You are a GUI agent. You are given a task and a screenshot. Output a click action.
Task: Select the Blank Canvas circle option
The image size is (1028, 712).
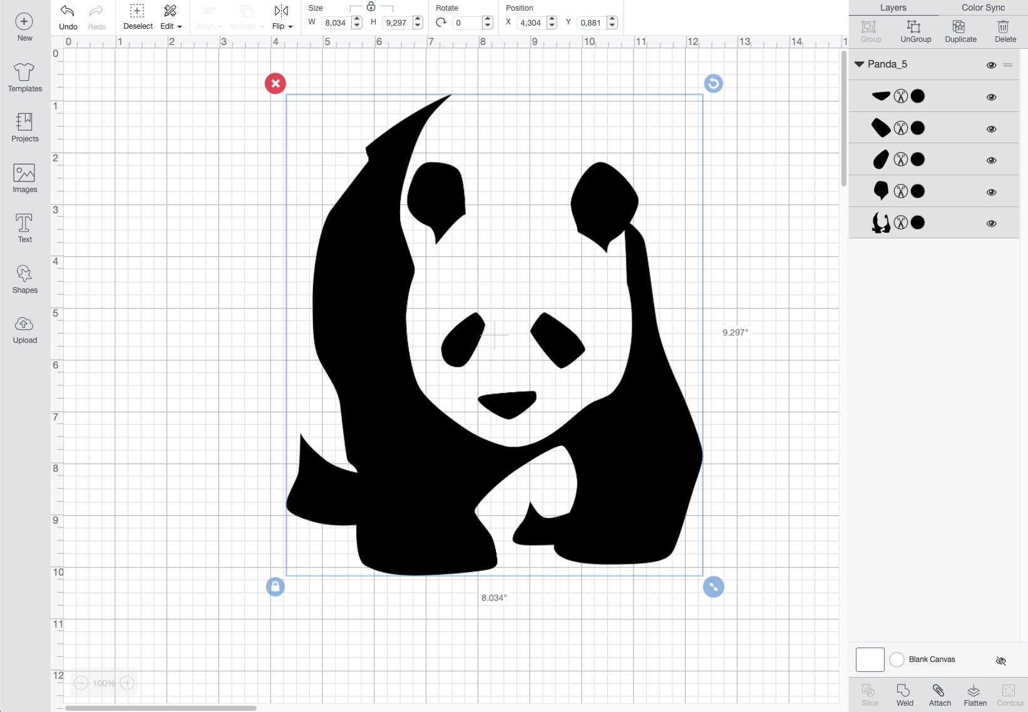coord(897,659)
